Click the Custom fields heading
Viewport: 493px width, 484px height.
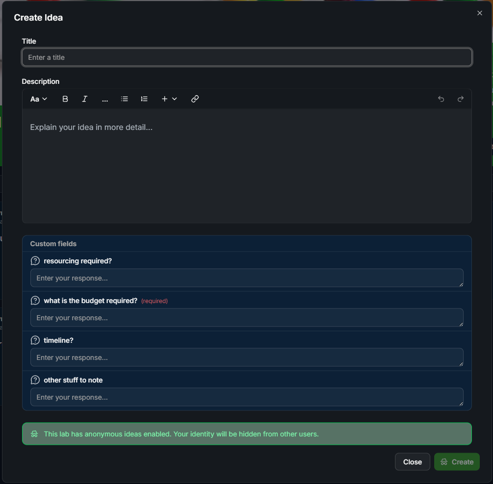pos(53,244)
